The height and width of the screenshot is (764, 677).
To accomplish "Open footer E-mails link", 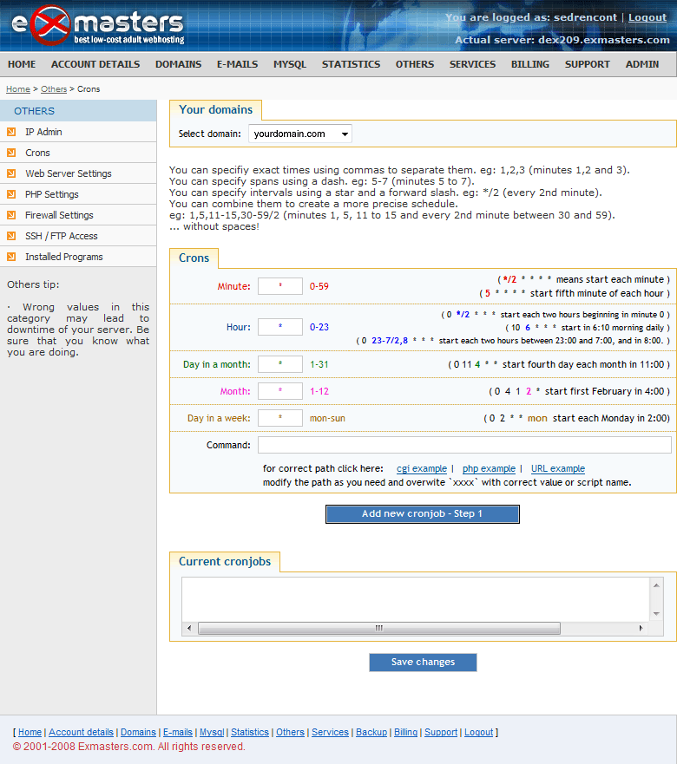I will click(x=178, y=732).
